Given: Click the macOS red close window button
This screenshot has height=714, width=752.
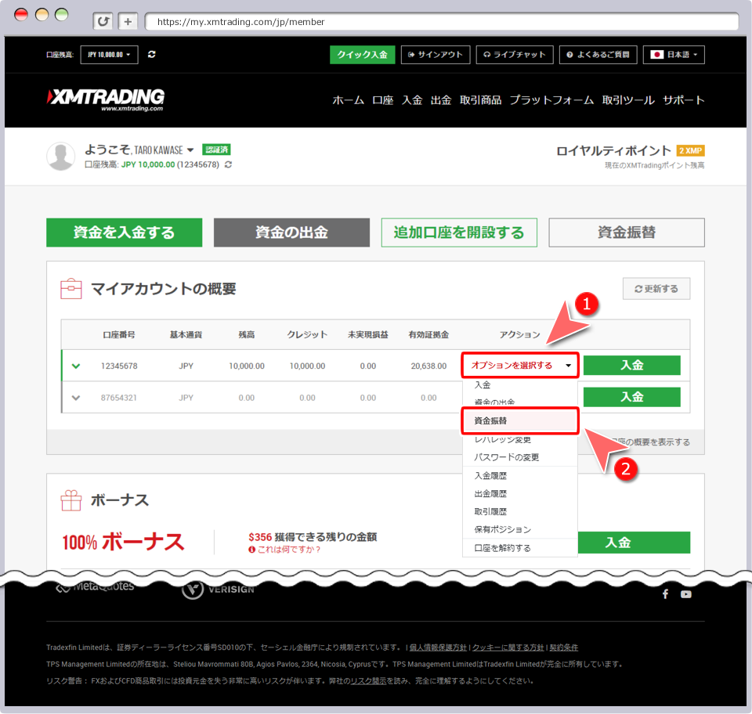Looking at the screenshot, I should coord(21,15).
